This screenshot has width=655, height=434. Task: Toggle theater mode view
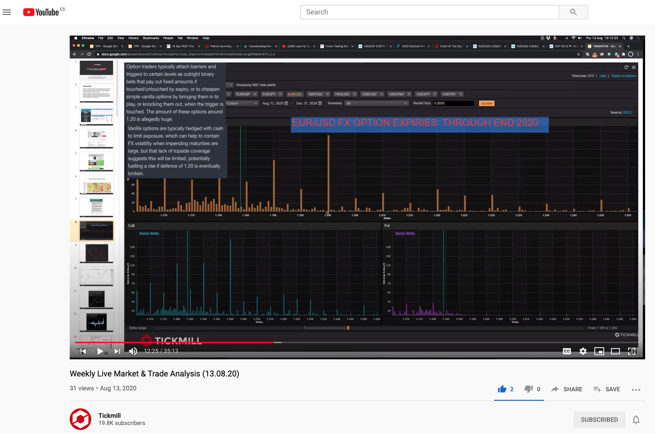pyautogui.click(x=615, y=351)
